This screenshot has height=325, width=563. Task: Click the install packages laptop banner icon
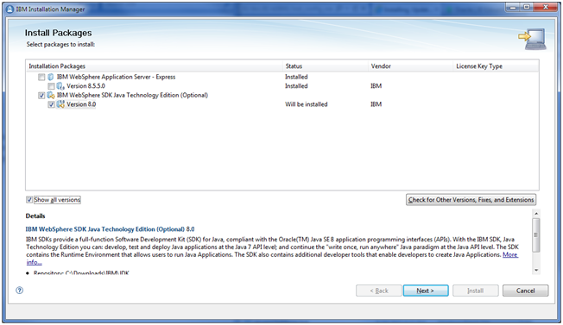click(x=532, y=40)
